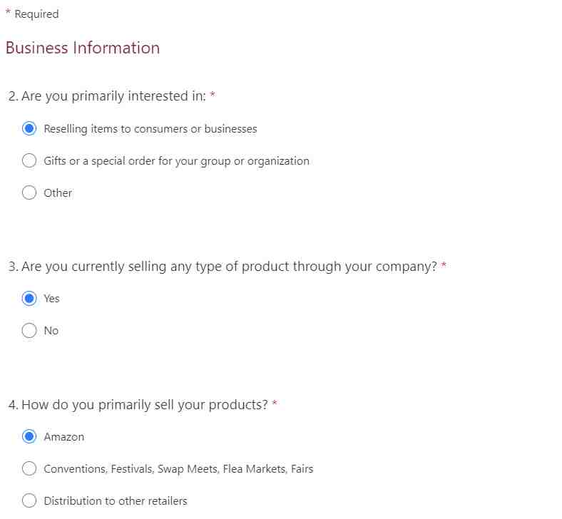562x519 pixels.
Task: Choose 'No' radio in question 3
Action: 29,330
